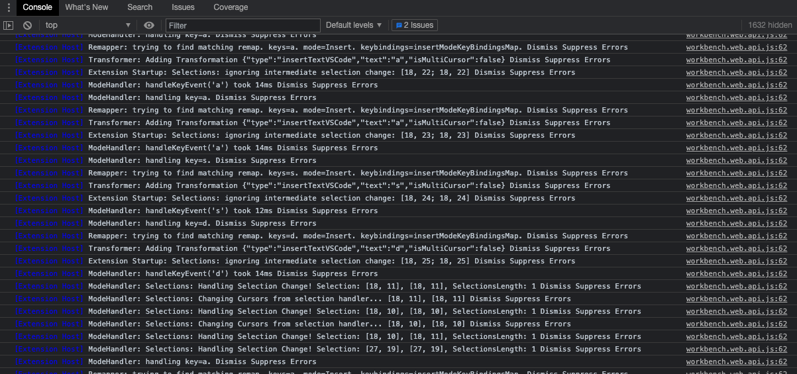Create a live expression via eye icon
Image resolution: width=797 pixels, height=374 pixels.
click(149, 25)
